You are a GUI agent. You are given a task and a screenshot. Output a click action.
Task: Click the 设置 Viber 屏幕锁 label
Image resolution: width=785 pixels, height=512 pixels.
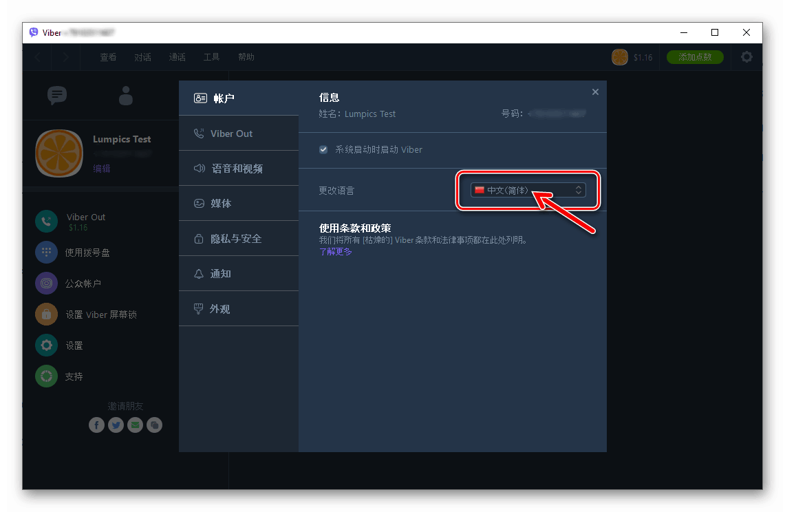[101, 314]
